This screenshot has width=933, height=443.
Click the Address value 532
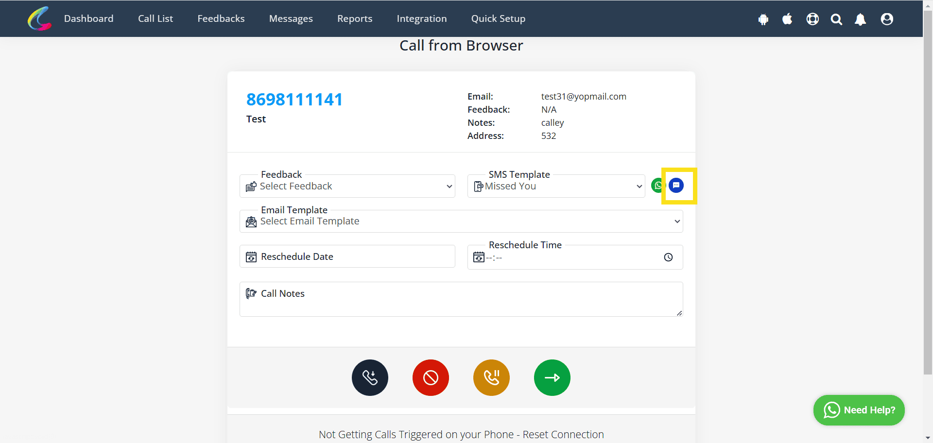549,136
